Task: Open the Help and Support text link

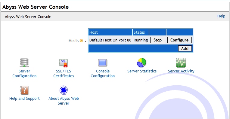Action: tap(24, 99)
